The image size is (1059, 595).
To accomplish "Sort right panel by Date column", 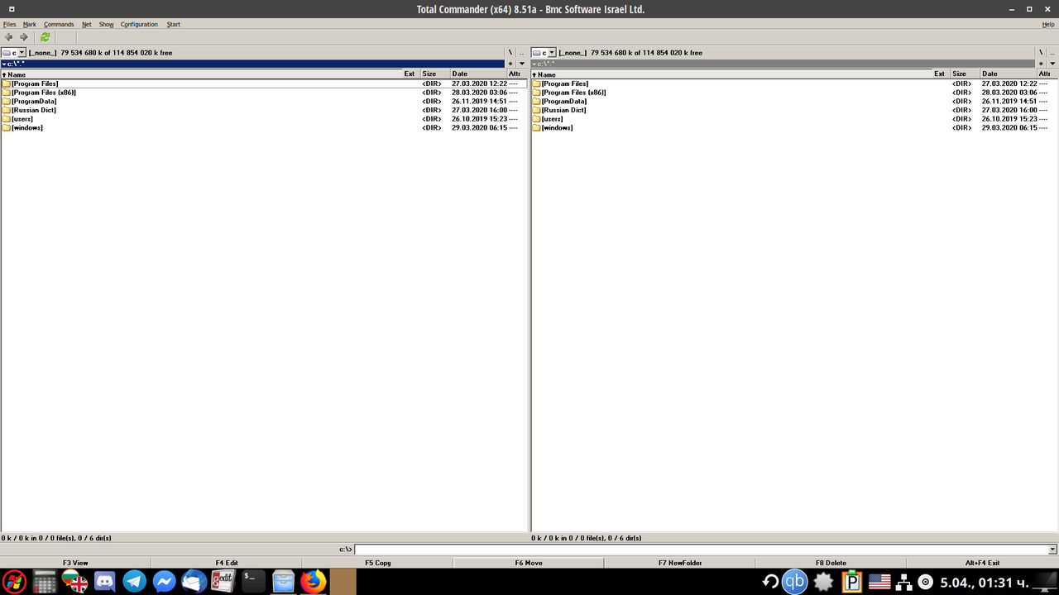I will coord(1009,74).
